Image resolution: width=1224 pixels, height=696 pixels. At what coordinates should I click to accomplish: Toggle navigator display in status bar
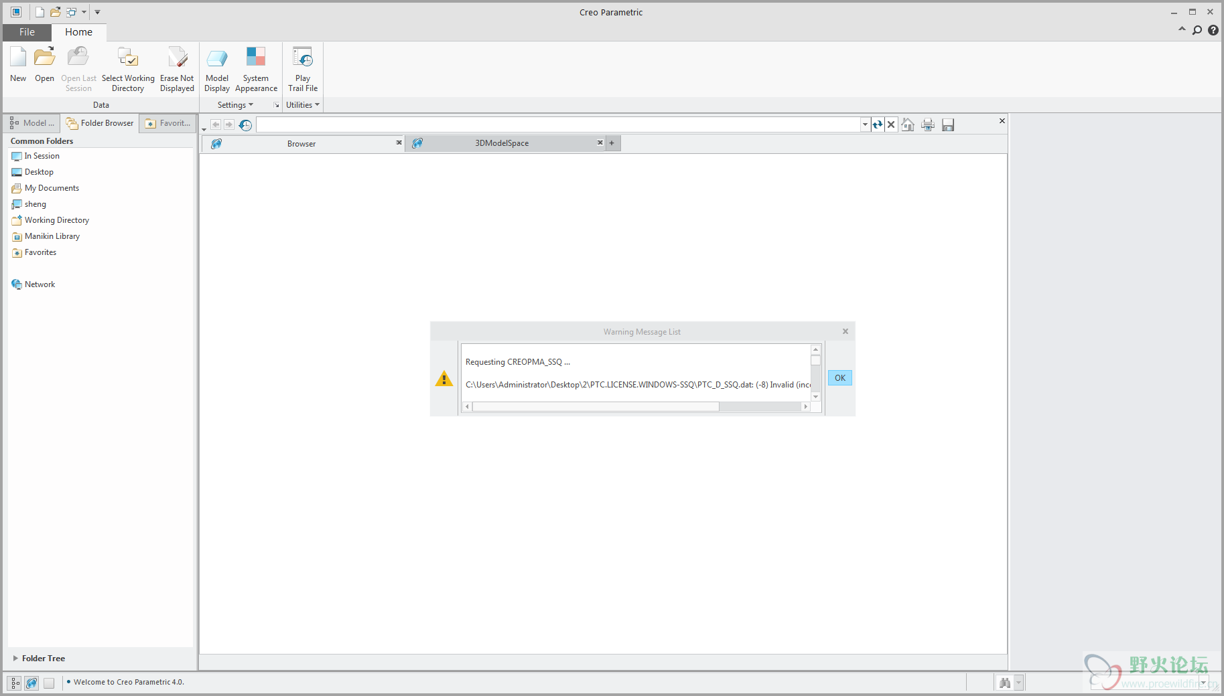tap(14, 683)
